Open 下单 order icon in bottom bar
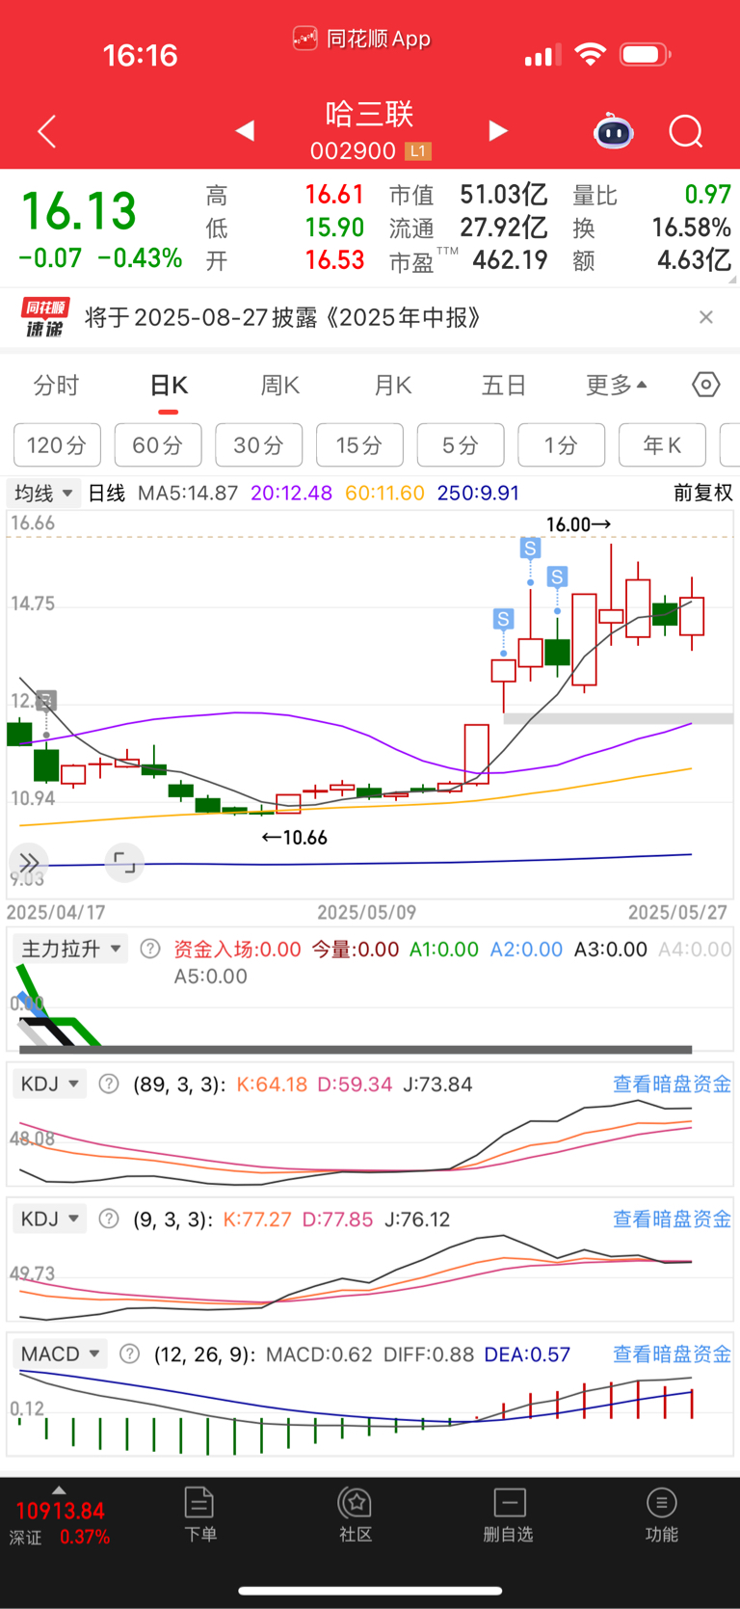This screenshot has height=1609, width=740. 199,1515
